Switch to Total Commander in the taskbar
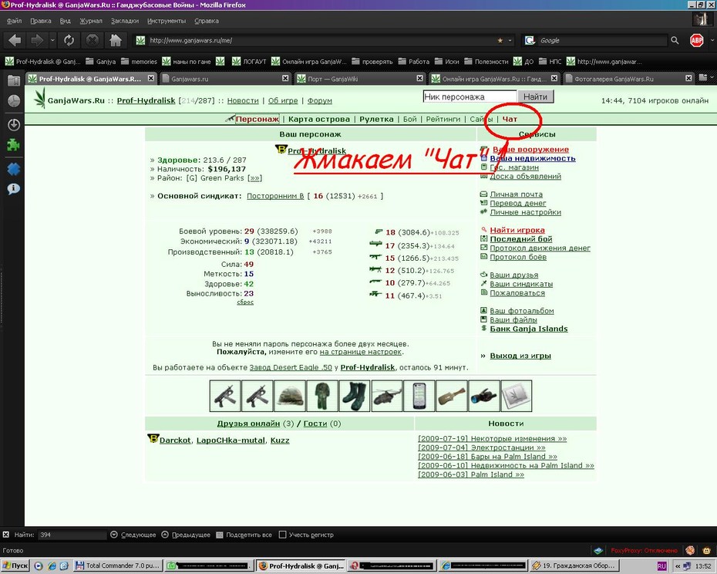 tap(117, 566)
